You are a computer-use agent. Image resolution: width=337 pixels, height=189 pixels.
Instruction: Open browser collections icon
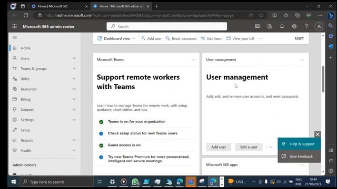coord(297,15)
